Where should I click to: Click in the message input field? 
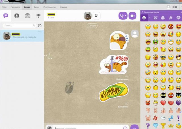coord(88,128)
